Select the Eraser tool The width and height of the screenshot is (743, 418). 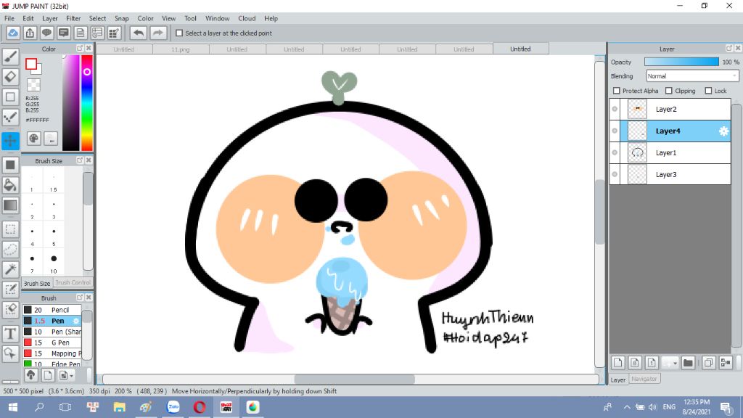[10, 77]
